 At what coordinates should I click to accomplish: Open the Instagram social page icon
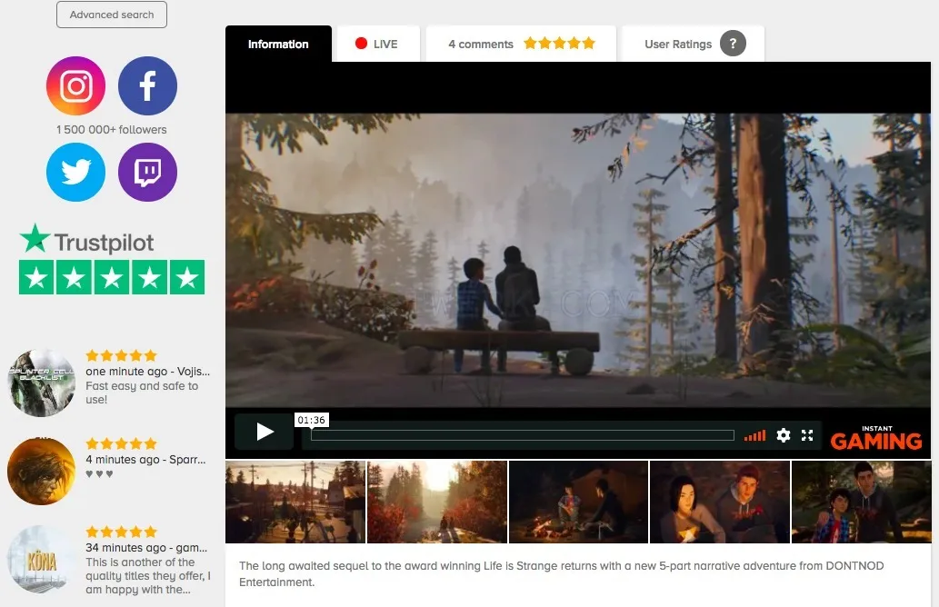pos(76,85)
